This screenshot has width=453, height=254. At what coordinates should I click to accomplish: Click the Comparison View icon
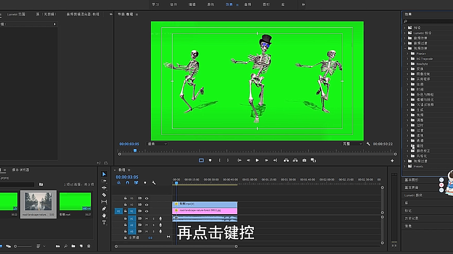click(x=313, y=160)
